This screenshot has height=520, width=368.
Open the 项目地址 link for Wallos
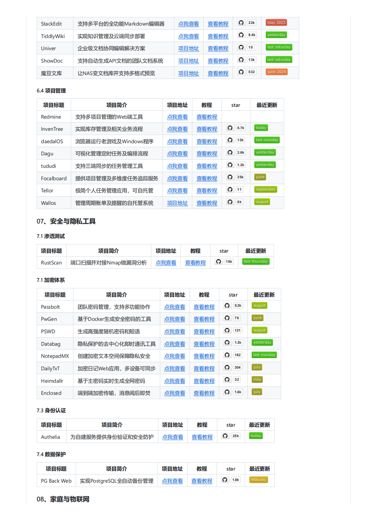click(177, 203)
